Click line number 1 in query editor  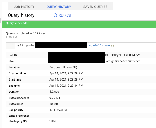(13, 46)
